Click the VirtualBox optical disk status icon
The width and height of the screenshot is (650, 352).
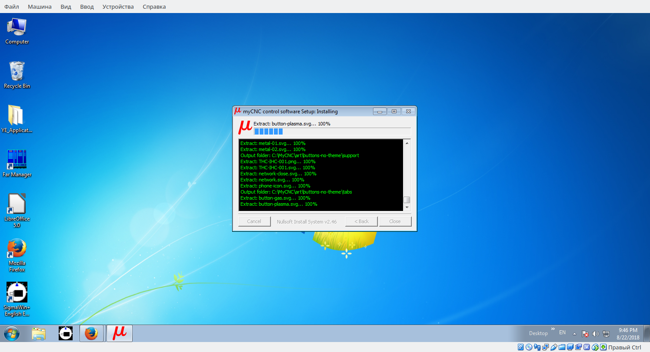[529, 347]
